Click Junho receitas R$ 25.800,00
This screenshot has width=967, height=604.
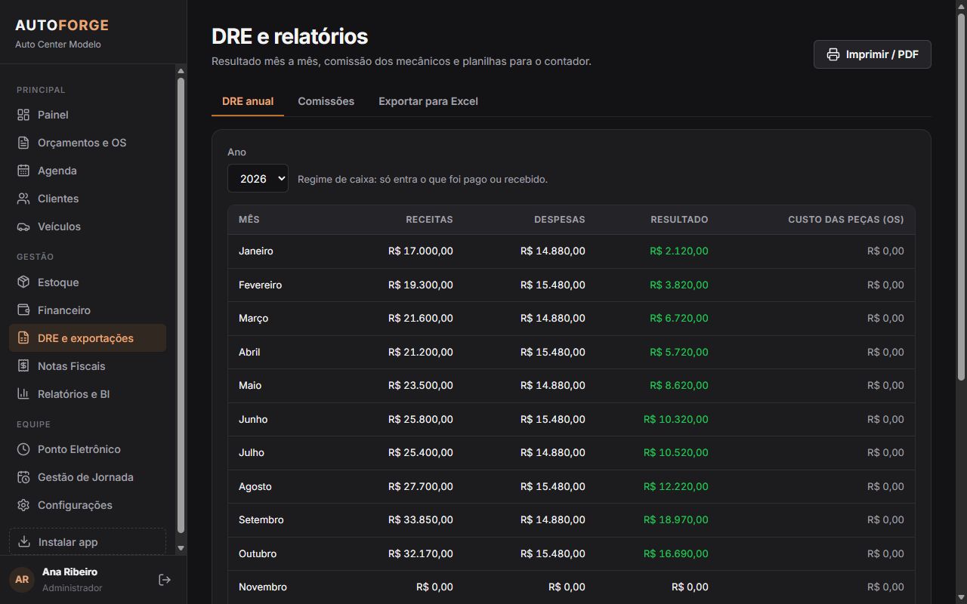[x=421, y=419]
